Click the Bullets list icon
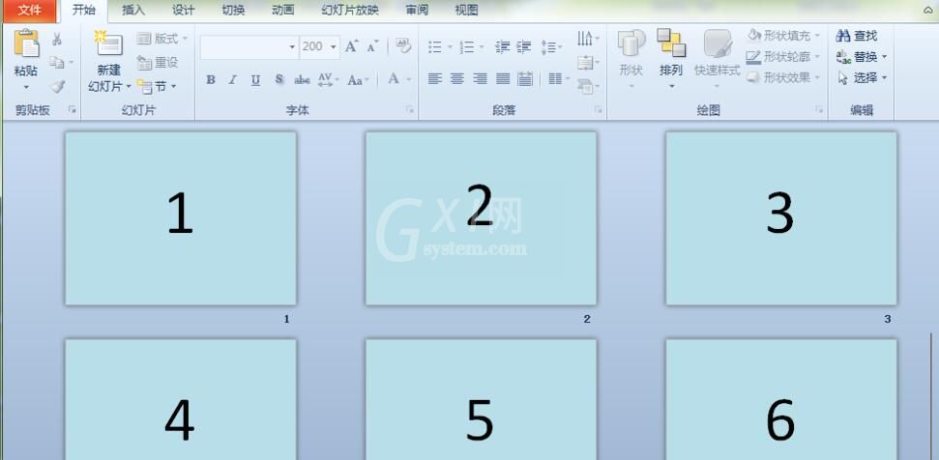 pos(435,46)
